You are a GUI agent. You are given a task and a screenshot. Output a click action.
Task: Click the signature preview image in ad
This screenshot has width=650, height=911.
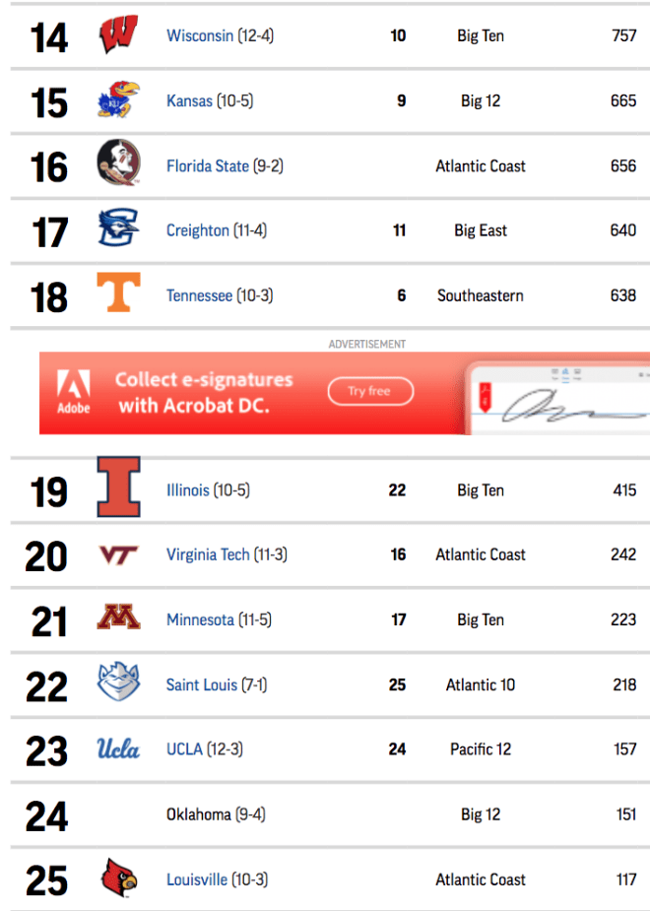pos(558,398)
